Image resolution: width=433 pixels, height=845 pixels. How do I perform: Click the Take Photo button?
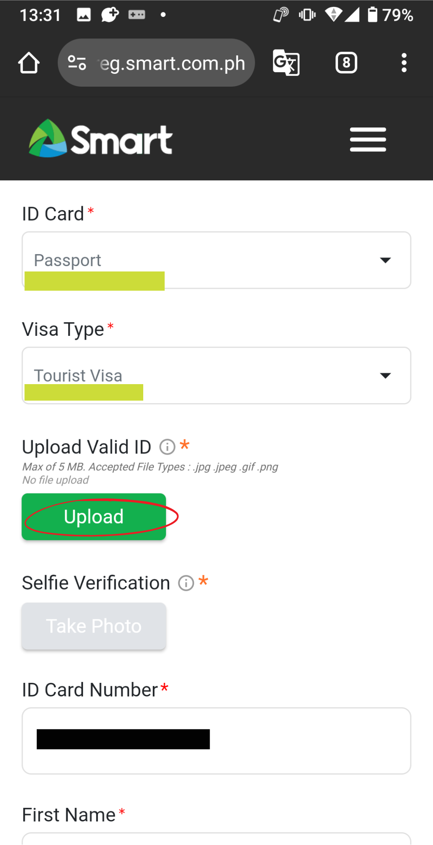point(94,626)
